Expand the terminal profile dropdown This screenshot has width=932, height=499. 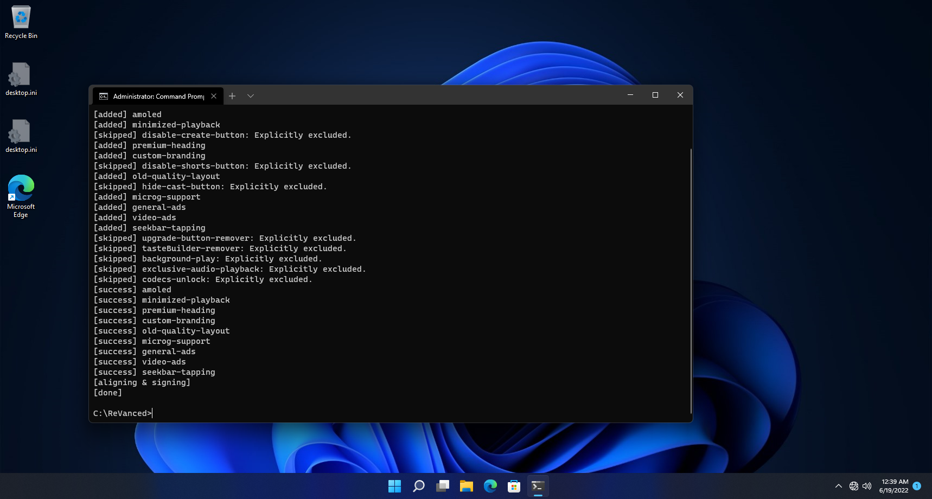click(251, 96)
